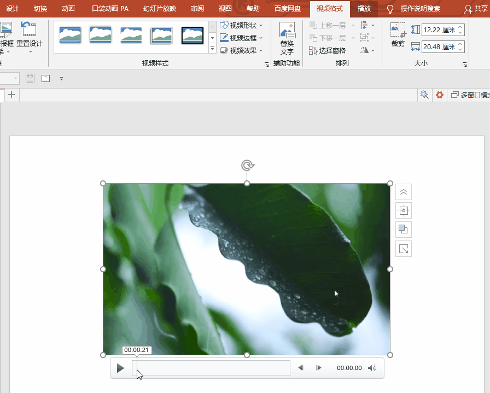This screenshot has height=393, width=490.
Task: Play the video with the play button
Action: tap(120, 368)
